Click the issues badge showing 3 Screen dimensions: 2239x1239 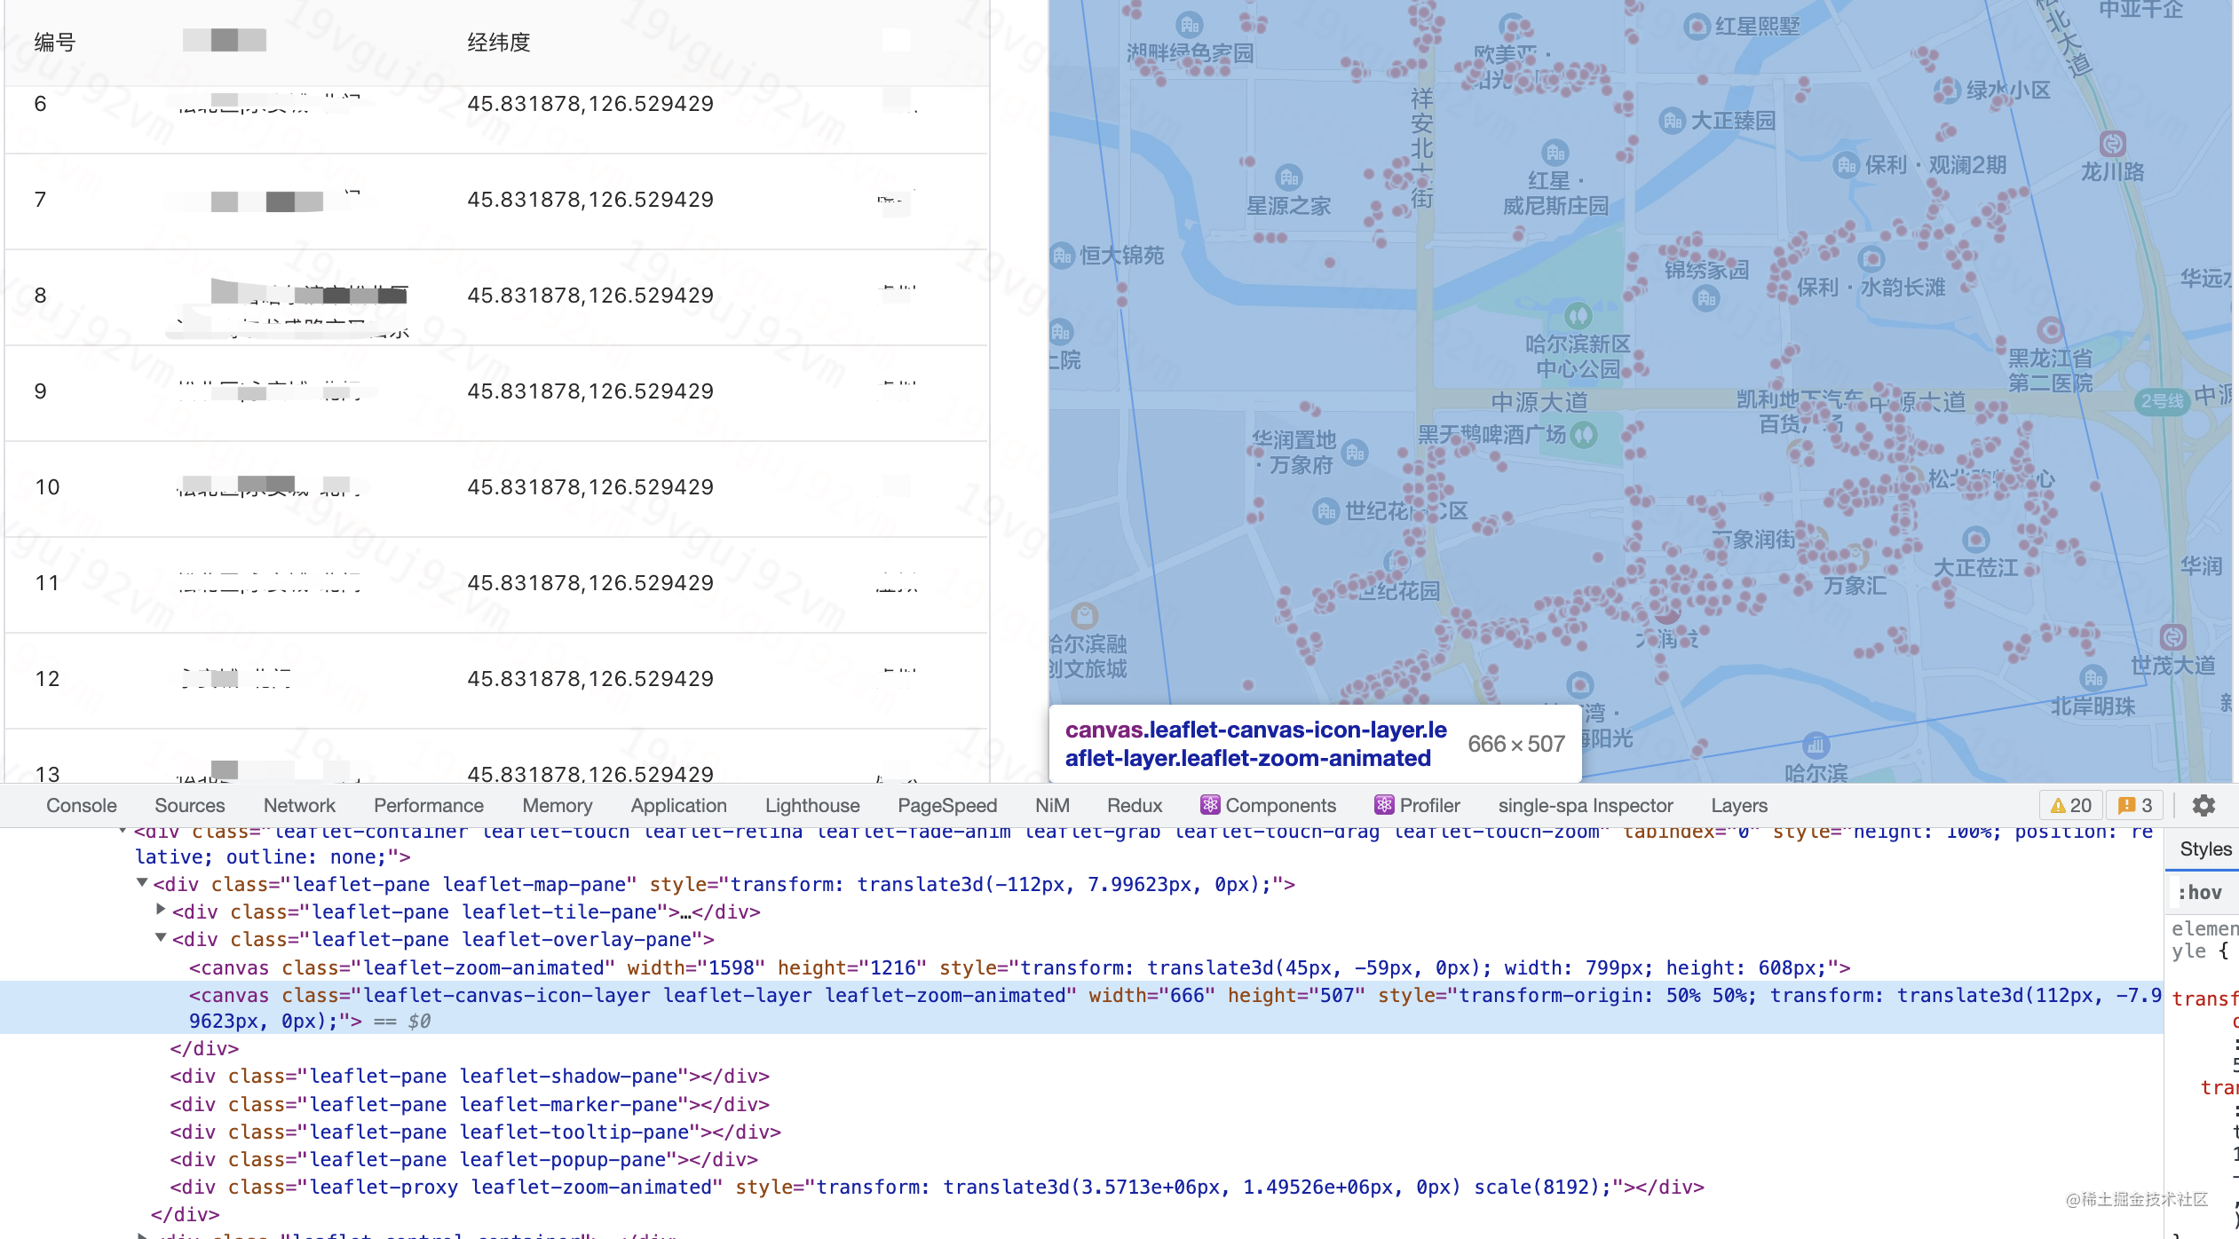(x=2135, y=805)
